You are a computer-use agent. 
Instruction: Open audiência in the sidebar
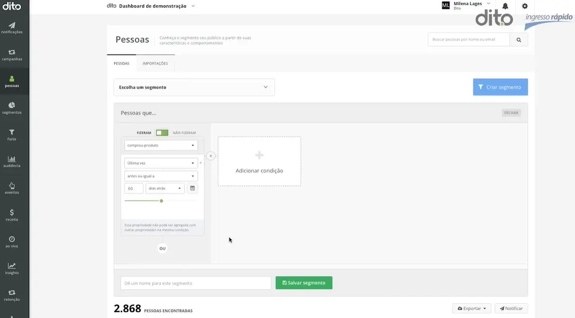click(12, 162)
